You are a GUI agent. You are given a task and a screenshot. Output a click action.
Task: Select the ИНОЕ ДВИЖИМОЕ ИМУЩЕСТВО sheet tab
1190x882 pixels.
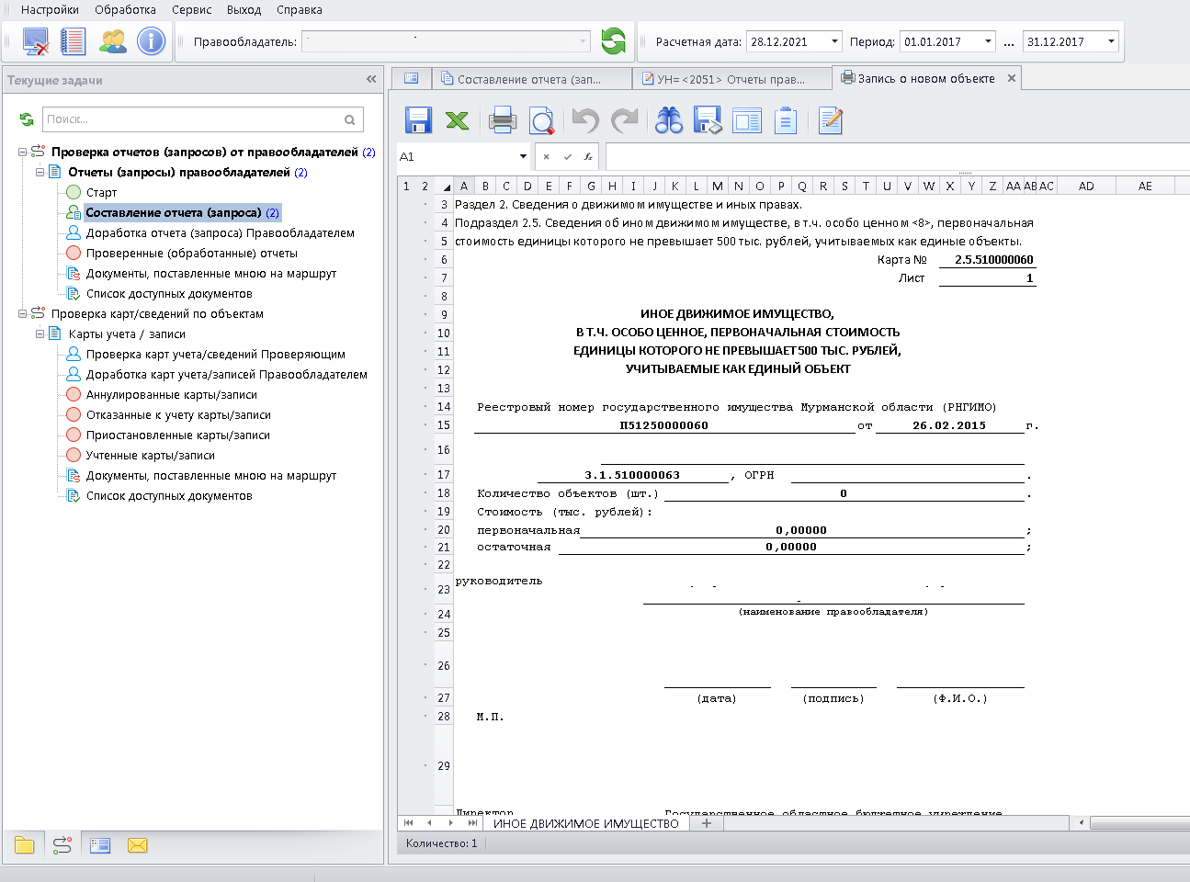pos(585,823)
